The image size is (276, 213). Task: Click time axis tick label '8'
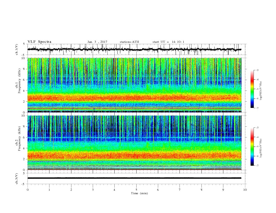[x=201, y=190]
